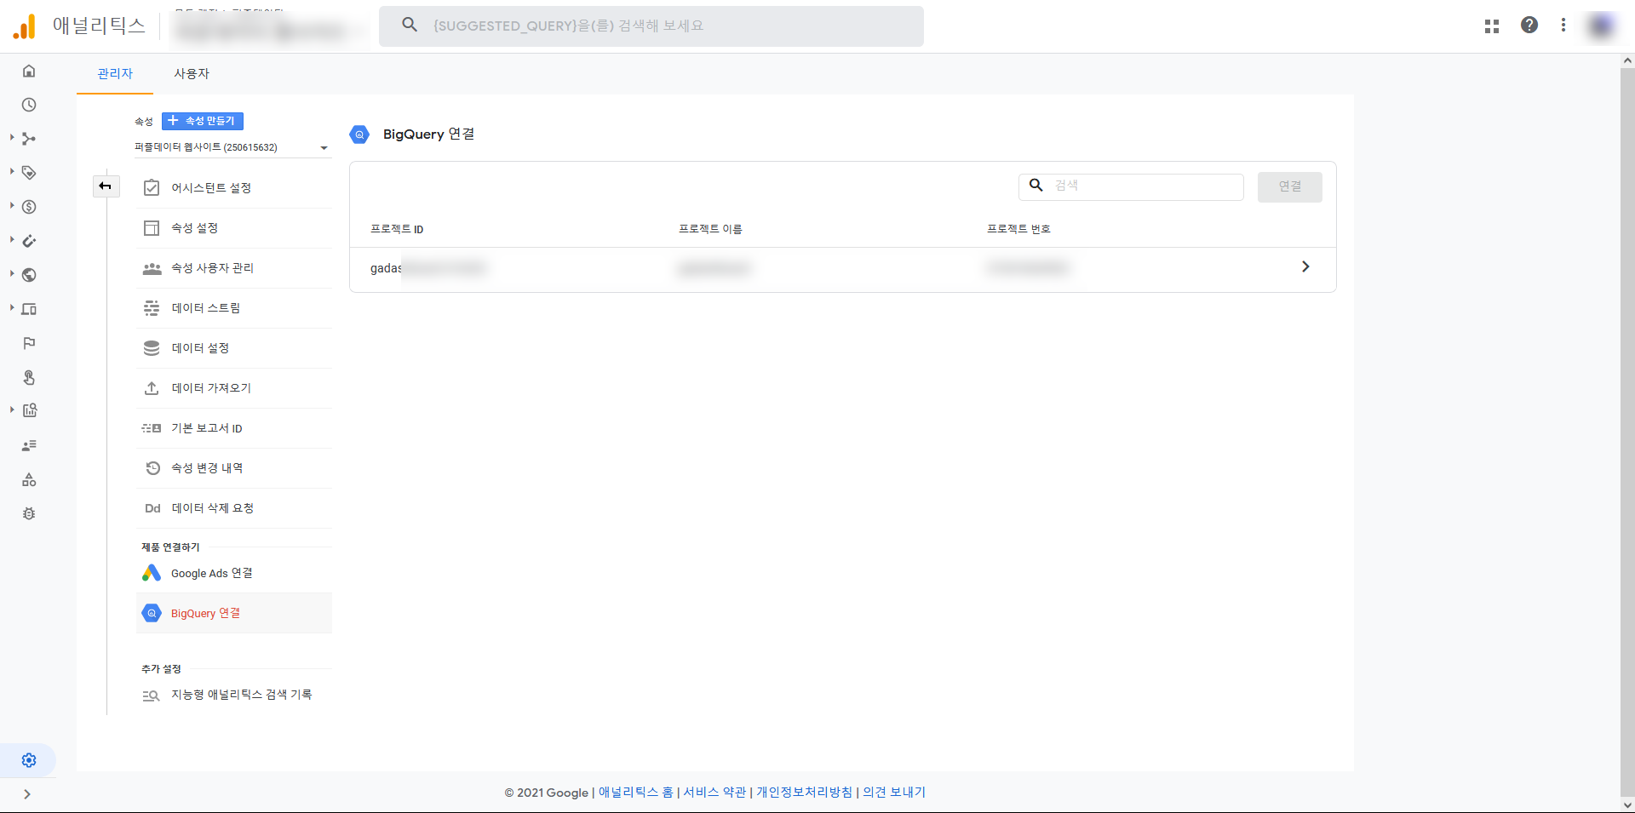This screenshot has height=813, width=1635.
Task: Open 어시스턴트 설정 checklist icon
Action: click(x=152, y=188)
